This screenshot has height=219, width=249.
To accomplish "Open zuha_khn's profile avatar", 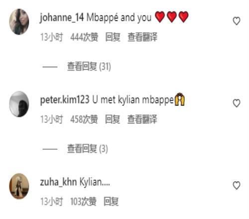I will pos(19,186).
